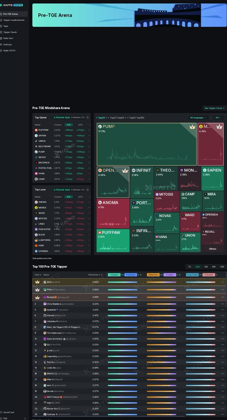
Task: Open the Others treemap tile
Action: click(213, 249)
